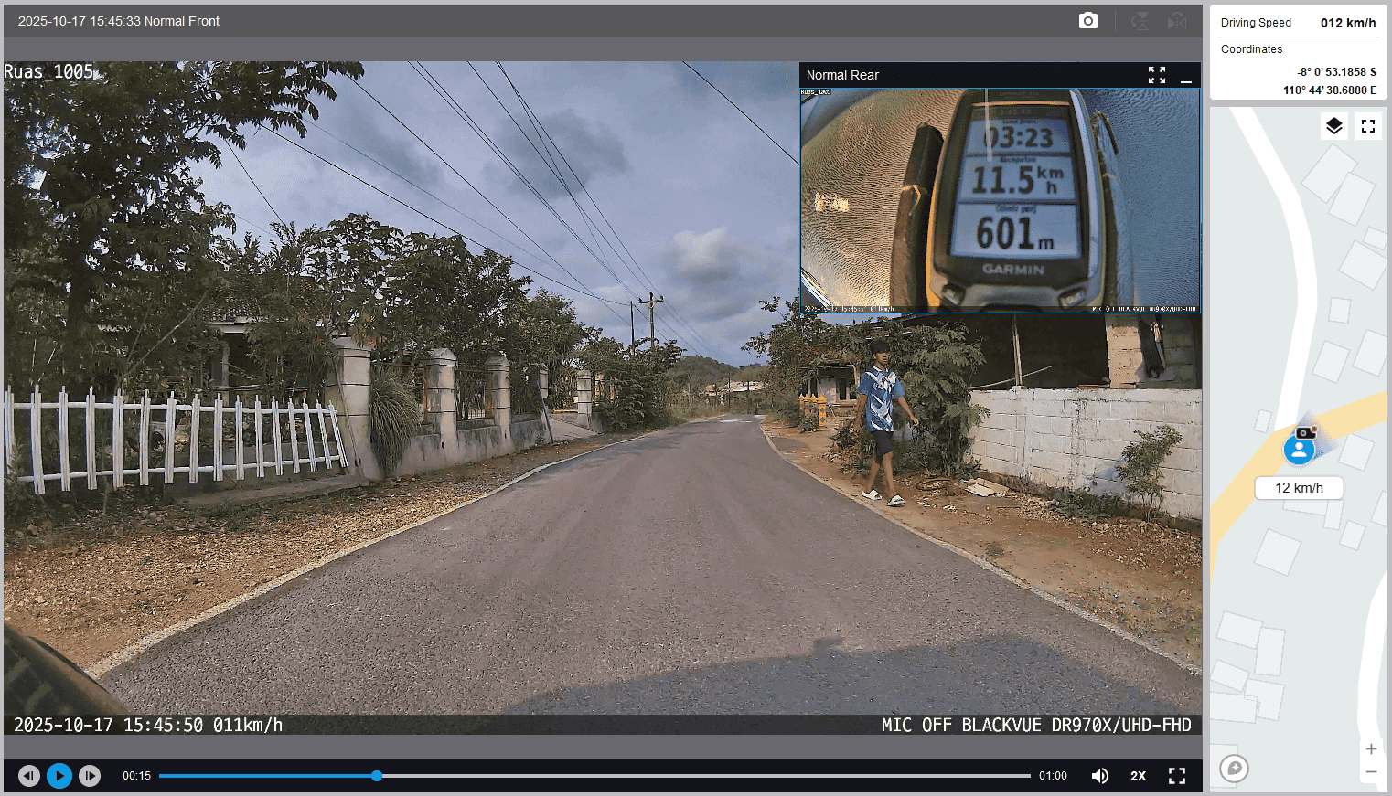Screen dimensions: 1392x796
Task: Click the Normal Rear video thumbnail
Action: tap(1000, 200)
